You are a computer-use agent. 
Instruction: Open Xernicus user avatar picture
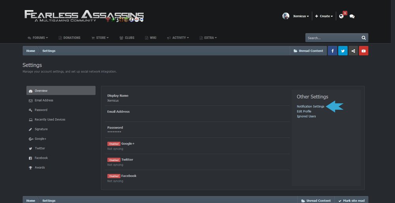pyautogui.click(x=286, y=16)
